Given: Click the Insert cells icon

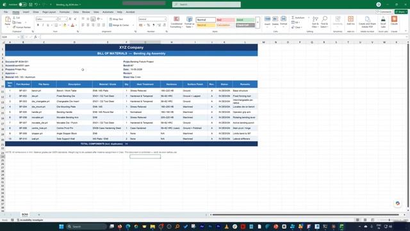Looking at the screenshot, I should (267, 19).
